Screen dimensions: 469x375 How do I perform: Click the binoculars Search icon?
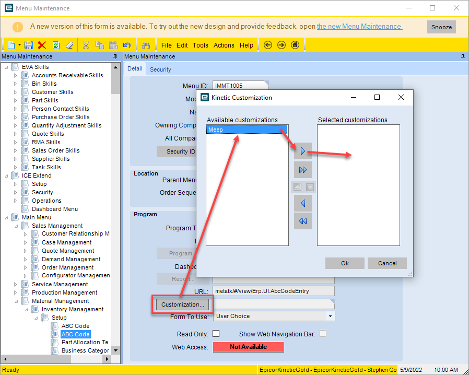point(146,45)
